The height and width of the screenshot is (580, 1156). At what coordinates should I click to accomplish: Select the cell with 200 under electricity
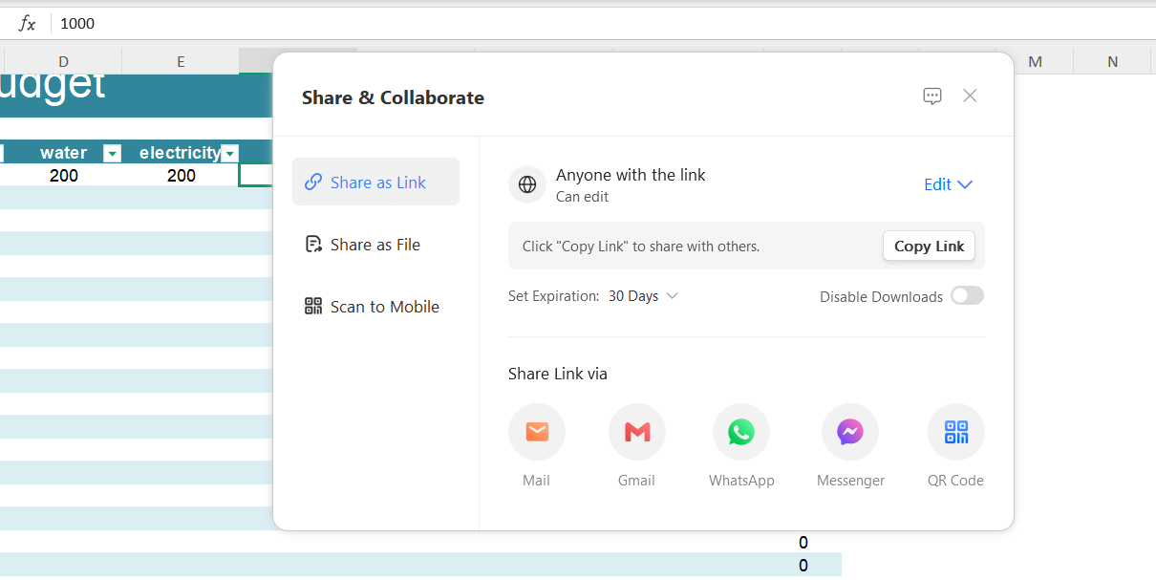pyautogui.click(x=181, y=176)
